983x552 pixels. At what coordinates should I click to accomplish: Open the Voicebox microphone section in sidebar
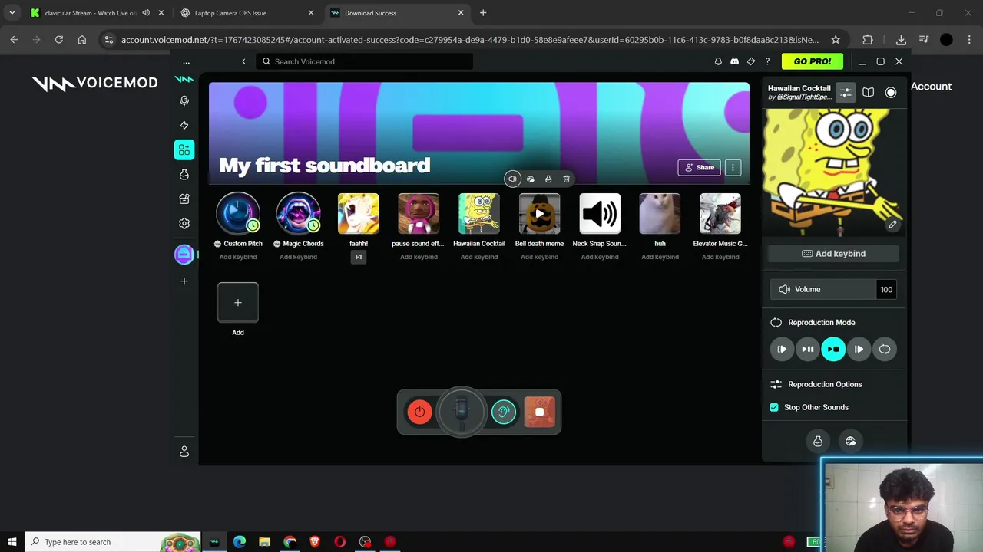point(184,100)
